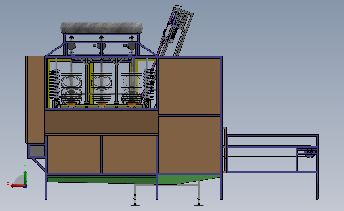This screenshot has width=344, height=211.
Task: Select the left vertical brush roller in chamber
Action: tap(55, 84)
